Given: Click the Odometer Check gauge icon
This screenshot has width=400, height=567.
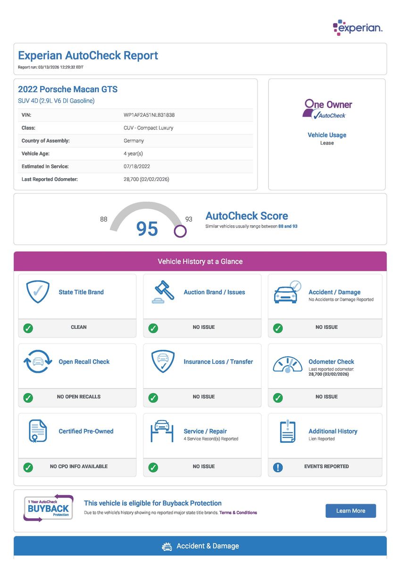Looking at the screenshot, I should point(287,363).
